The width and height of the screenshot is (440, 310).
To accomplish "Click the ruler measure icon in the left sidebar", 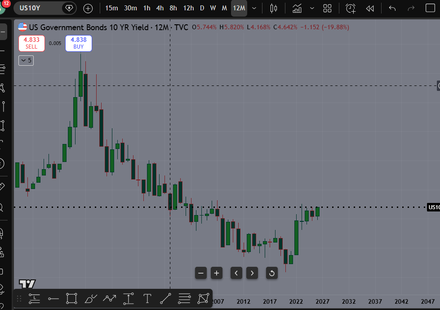I will (x=2, y=186).
